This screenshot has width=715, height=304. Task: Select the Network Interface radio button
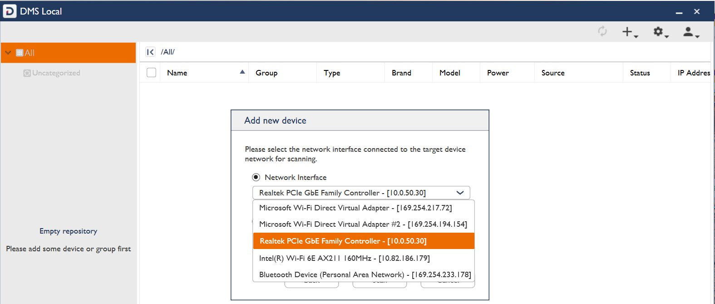click(256, 177)
